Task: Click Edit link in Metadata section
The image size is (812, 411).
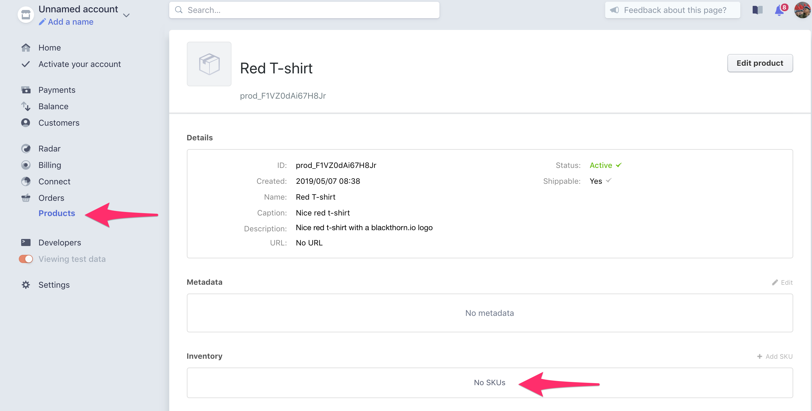Action: click(x=786, y=282)
